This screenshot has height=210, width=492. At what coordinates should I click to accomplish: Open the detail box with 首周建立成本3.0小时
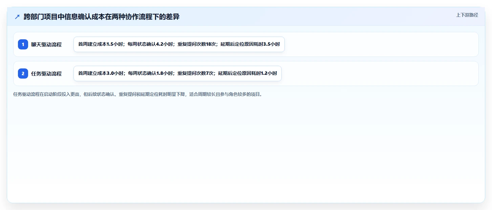[x=177, y=73]
